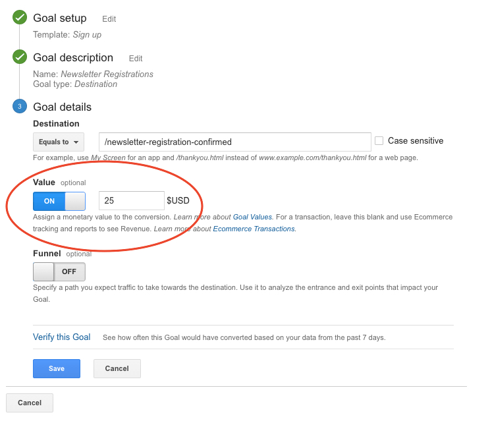Click the Goal type: Destination text
Image resolution: width=490 pixels, height=425 pixels.
pos(75,84)
